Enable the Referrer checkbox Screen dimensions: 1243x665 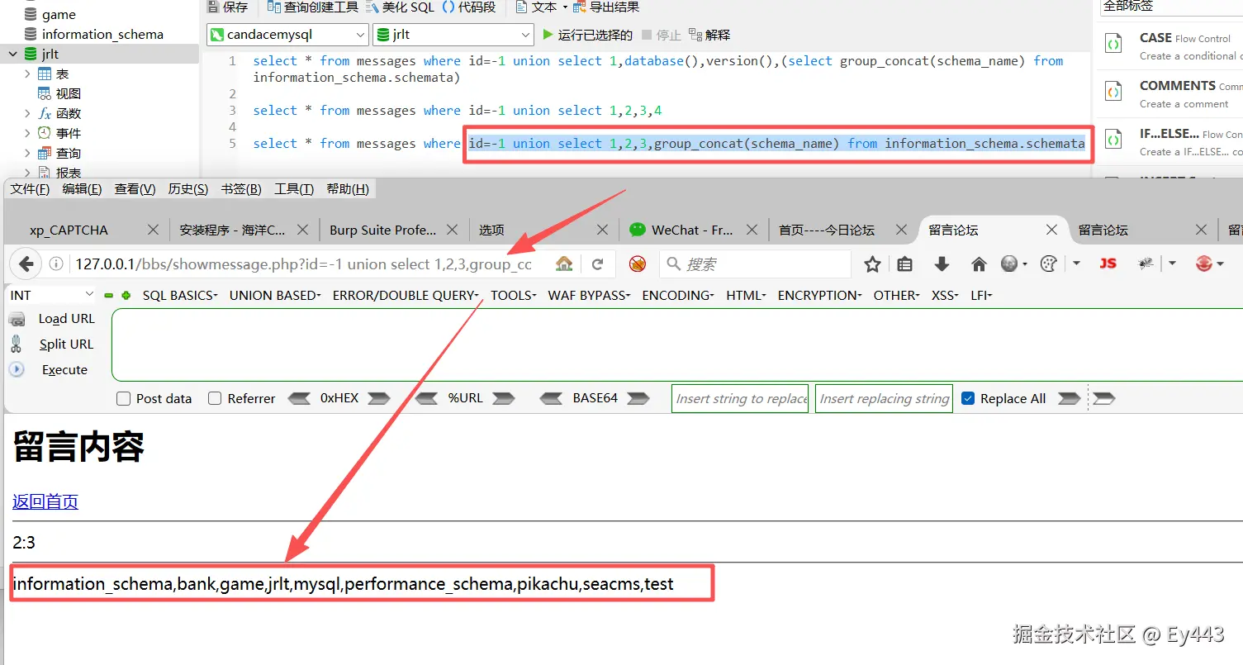(x=215, y=398)
